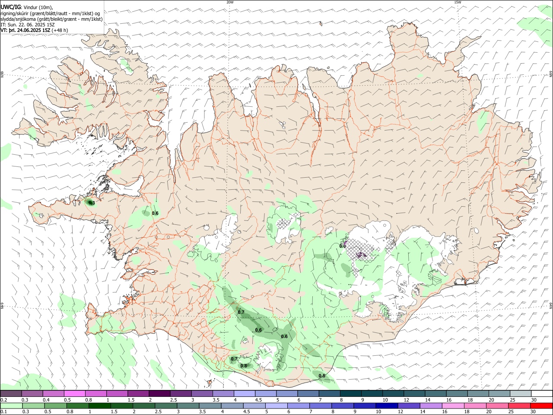Select the 16 grey-teal swatch in snow legend
This screenshot has width=553, height=415.
457,394
